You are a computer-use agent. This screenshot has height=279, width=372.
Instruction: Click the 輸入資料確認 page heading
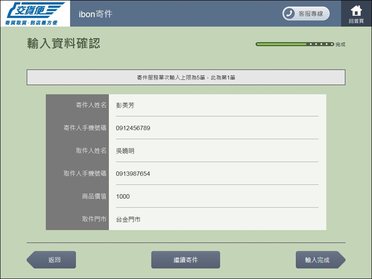click(64, 44)
